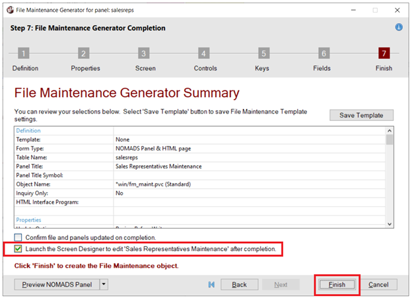The width and height of the screenshot is (412, 298).
Task: Click step 7 Finish wizard icon
Action: click(x=384, y=54)
